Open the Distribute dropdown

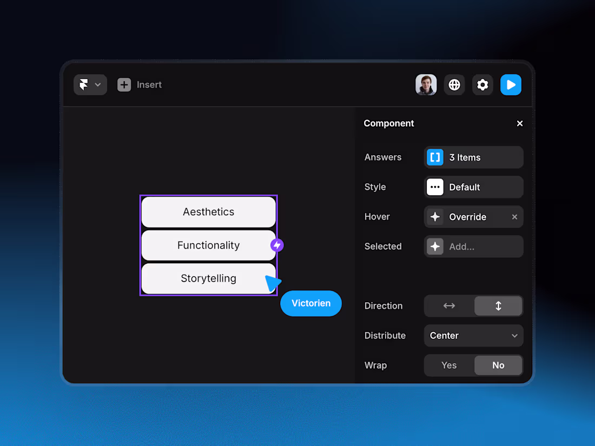(x=473, y=335)
